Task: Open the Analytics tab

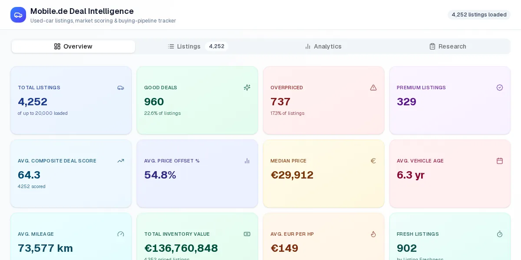Action: 323,46
